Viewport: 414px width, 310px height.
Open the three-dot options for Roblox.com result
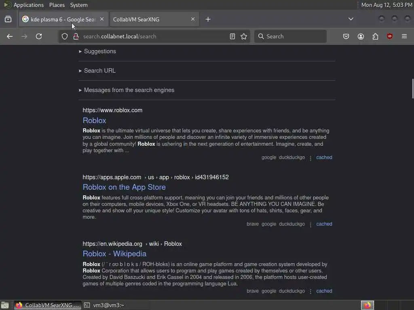click(310, 158)
